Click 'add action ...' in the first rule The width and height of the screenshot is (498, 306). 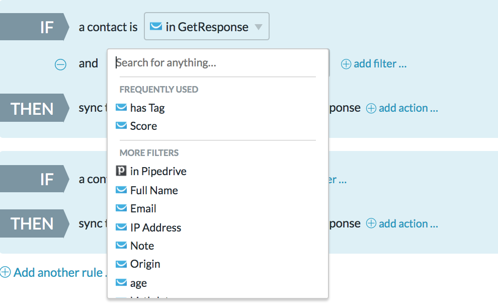pos(402,108)
